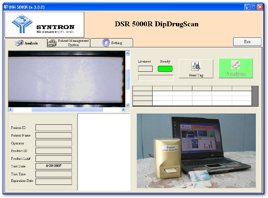This screenshot has width=268, height=198.
Task: Click the blank white results panel
Action: coord(104,152)
